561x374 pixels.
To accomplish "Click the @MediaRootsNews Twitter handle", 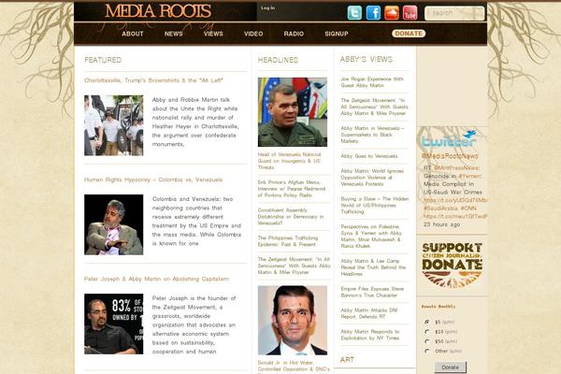I will 450,156.
